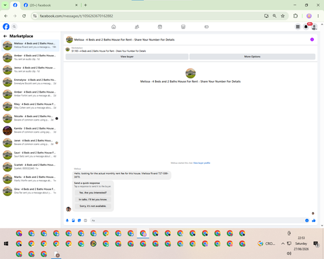
Task: Open emoji picker in message box
Action: click(x=307, y=220)
